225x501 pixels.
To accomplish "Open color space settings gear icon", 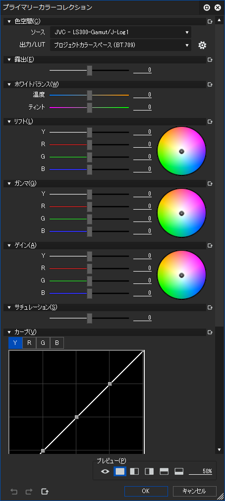I will pyautogui.click(x=202, y=46).
